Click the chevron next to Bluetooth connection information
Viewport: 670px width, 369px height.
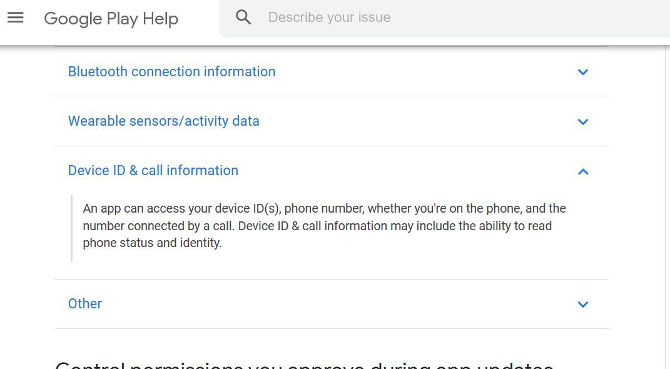[582, 72]
